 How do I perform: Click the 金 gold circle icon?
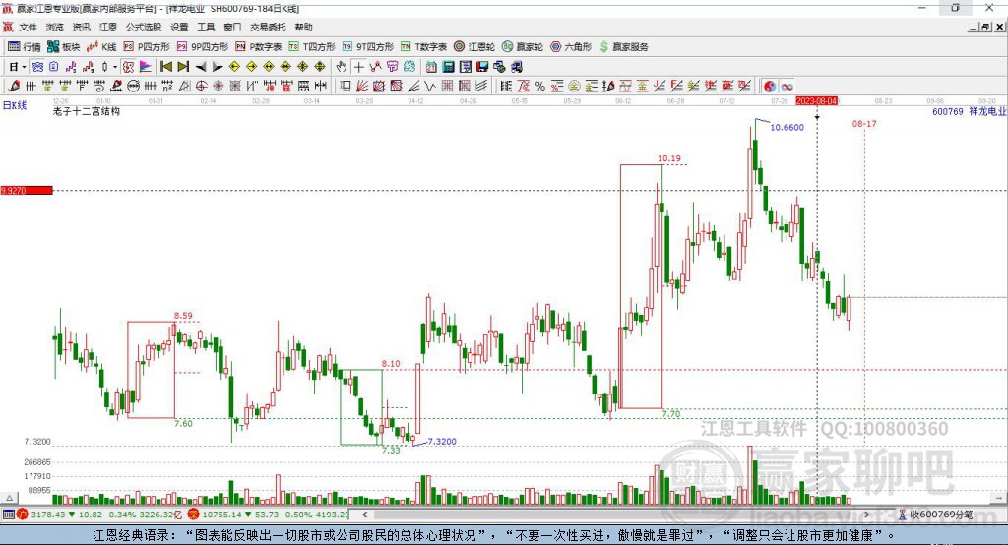point(574,87)
